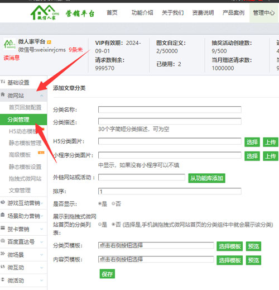The image size is (279, 290).
Task: Click 选择 button for H5分类图片
Action: (x=252, y=142)
